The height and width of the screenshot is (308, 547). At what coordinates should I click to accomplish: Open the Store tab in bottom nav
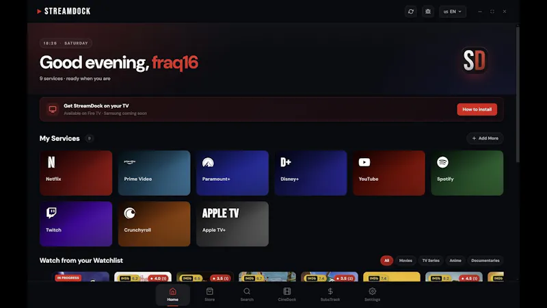210,295
